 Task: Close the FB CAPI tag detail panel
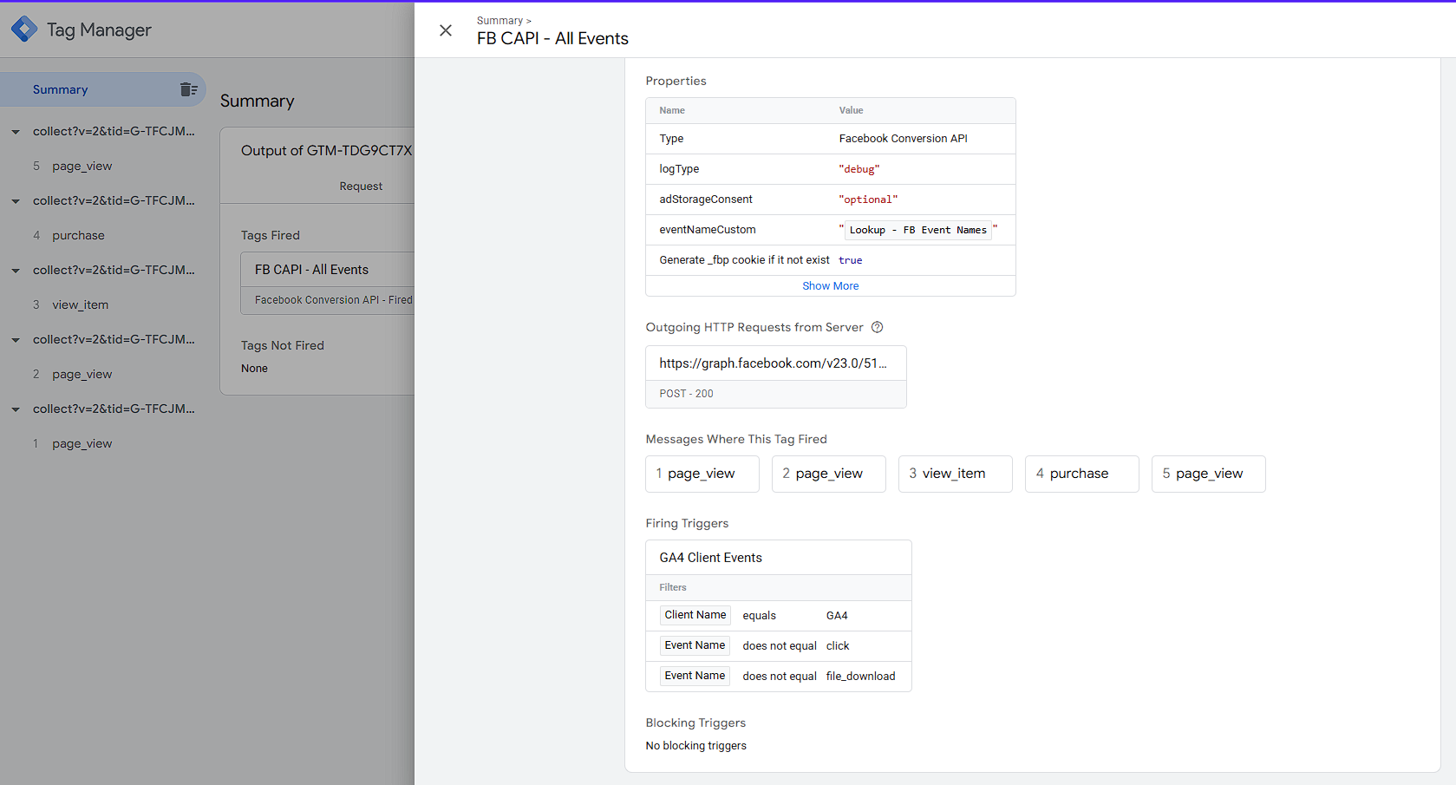[446, 30]
